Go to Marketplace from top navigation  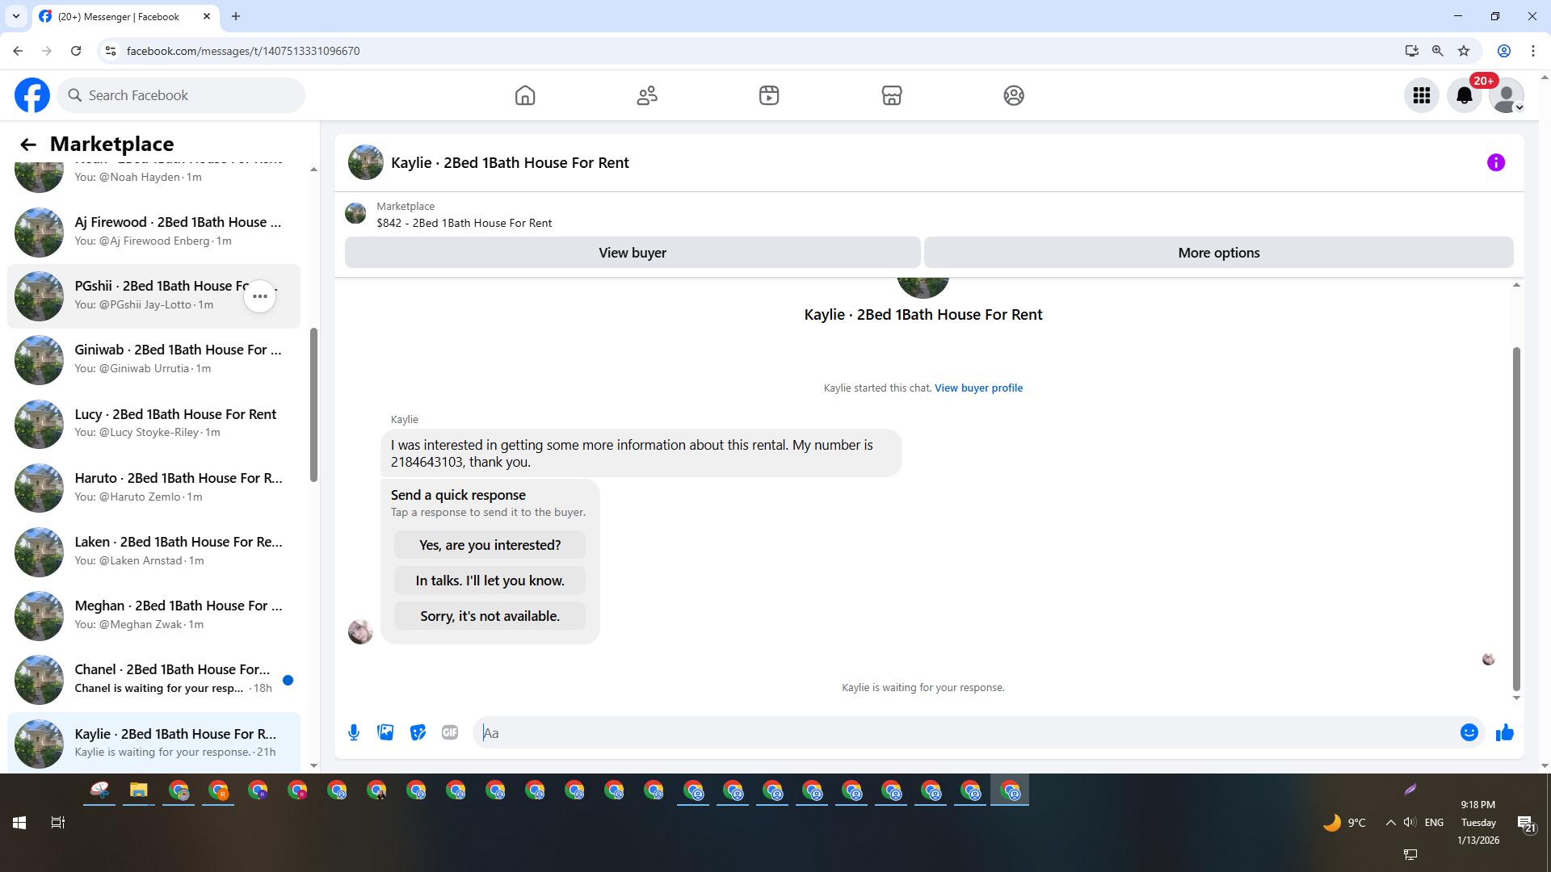click(891, 95)
